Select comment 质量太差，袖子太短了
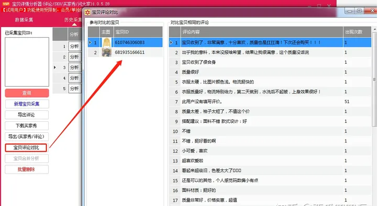This screenshot has height=206, width=378. [270, 111]
